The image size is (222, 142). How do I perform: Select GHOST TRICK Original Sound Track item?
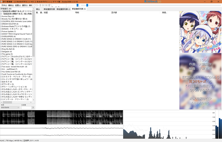coord(17,34)
